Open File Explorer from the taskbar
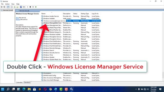The height and width of the screenshot is (92, 164). 29,89
